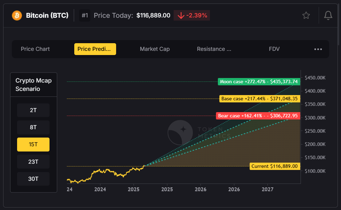This screenshot has width=341, height=210.
Task: Open the Price Chart tab
Action: 35,49
